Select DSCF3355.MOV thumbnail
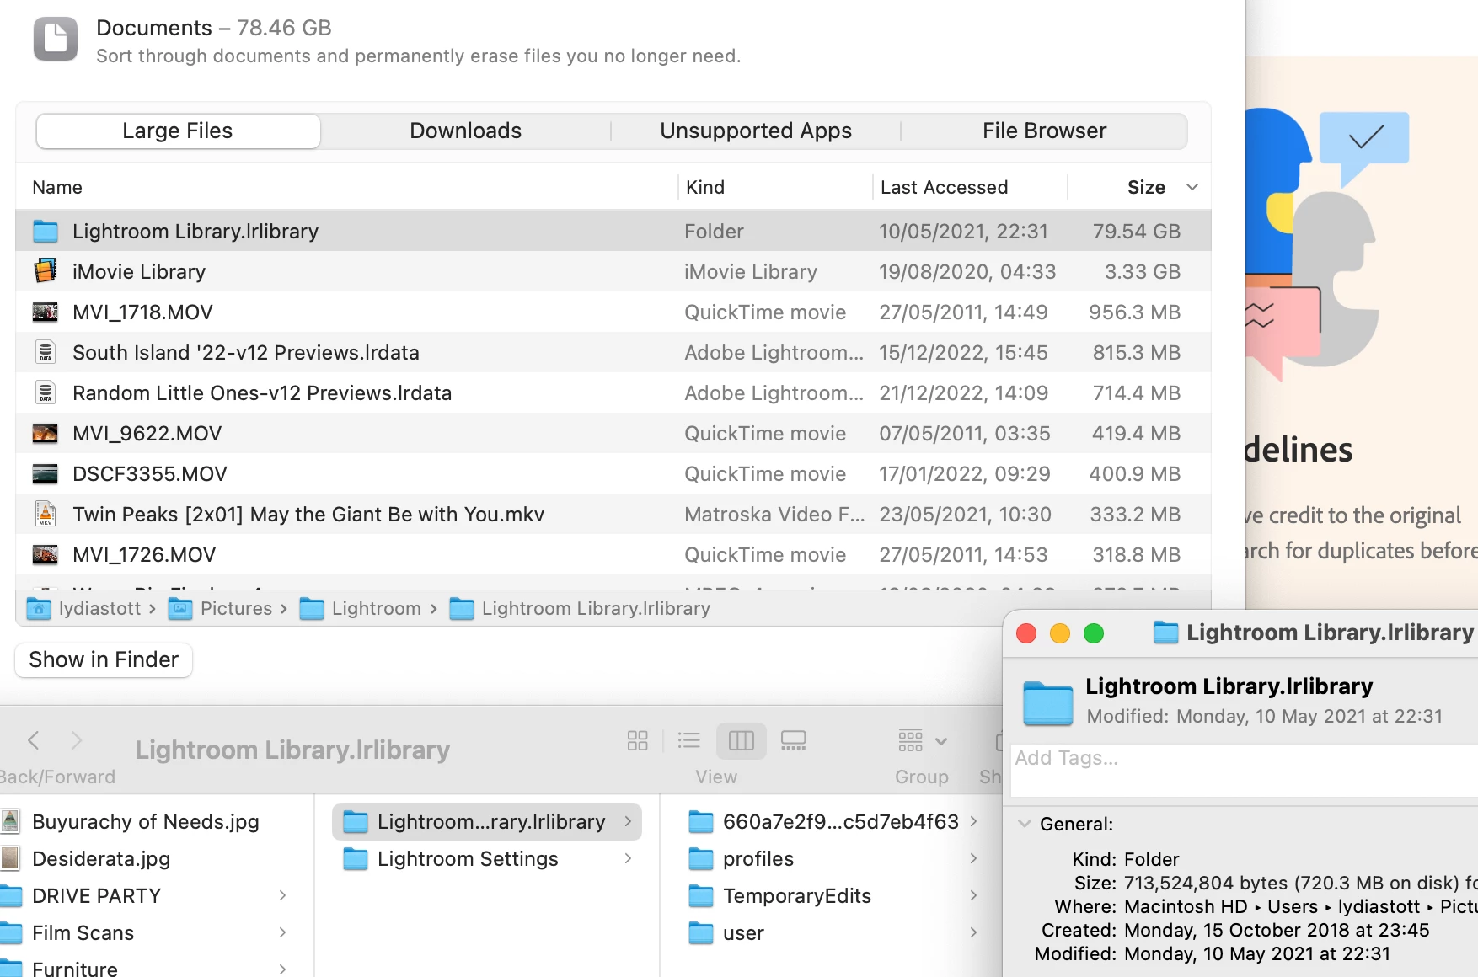Screen dimensions: 1478x977 click(46, 474)
